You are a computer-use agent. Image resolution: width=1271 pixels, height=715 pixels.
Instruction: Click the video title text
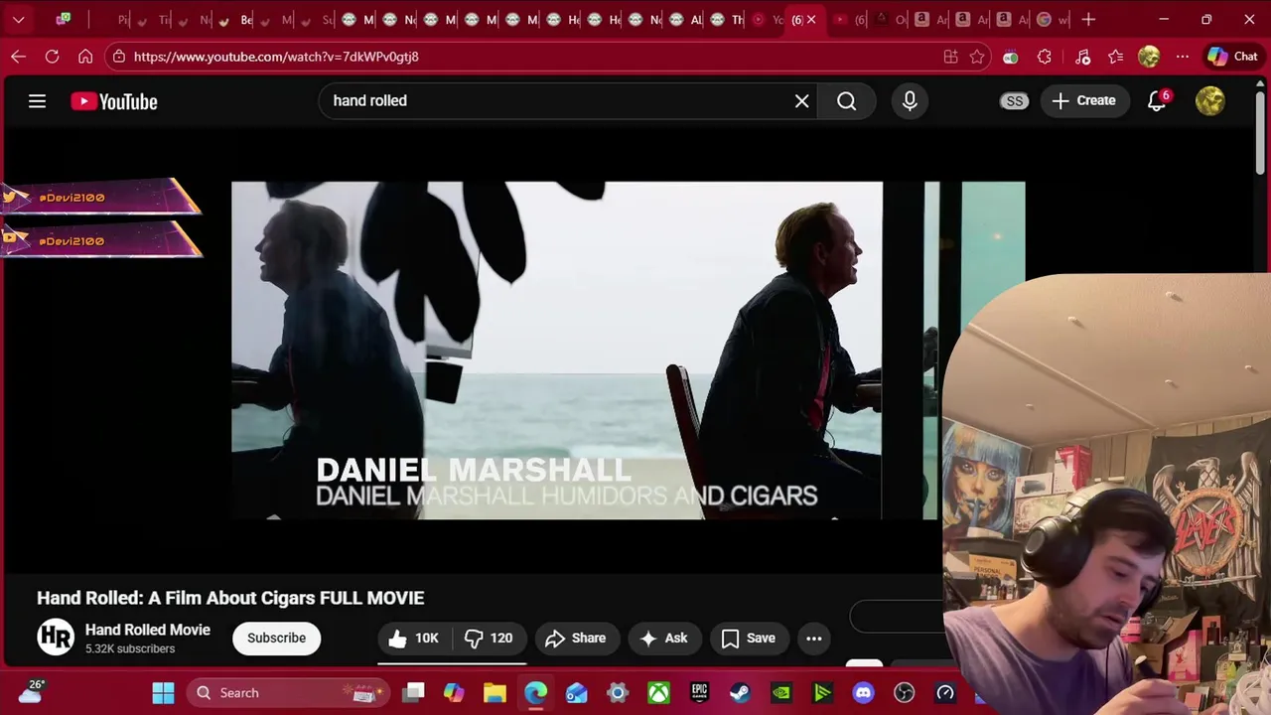(x=230, y=598)
